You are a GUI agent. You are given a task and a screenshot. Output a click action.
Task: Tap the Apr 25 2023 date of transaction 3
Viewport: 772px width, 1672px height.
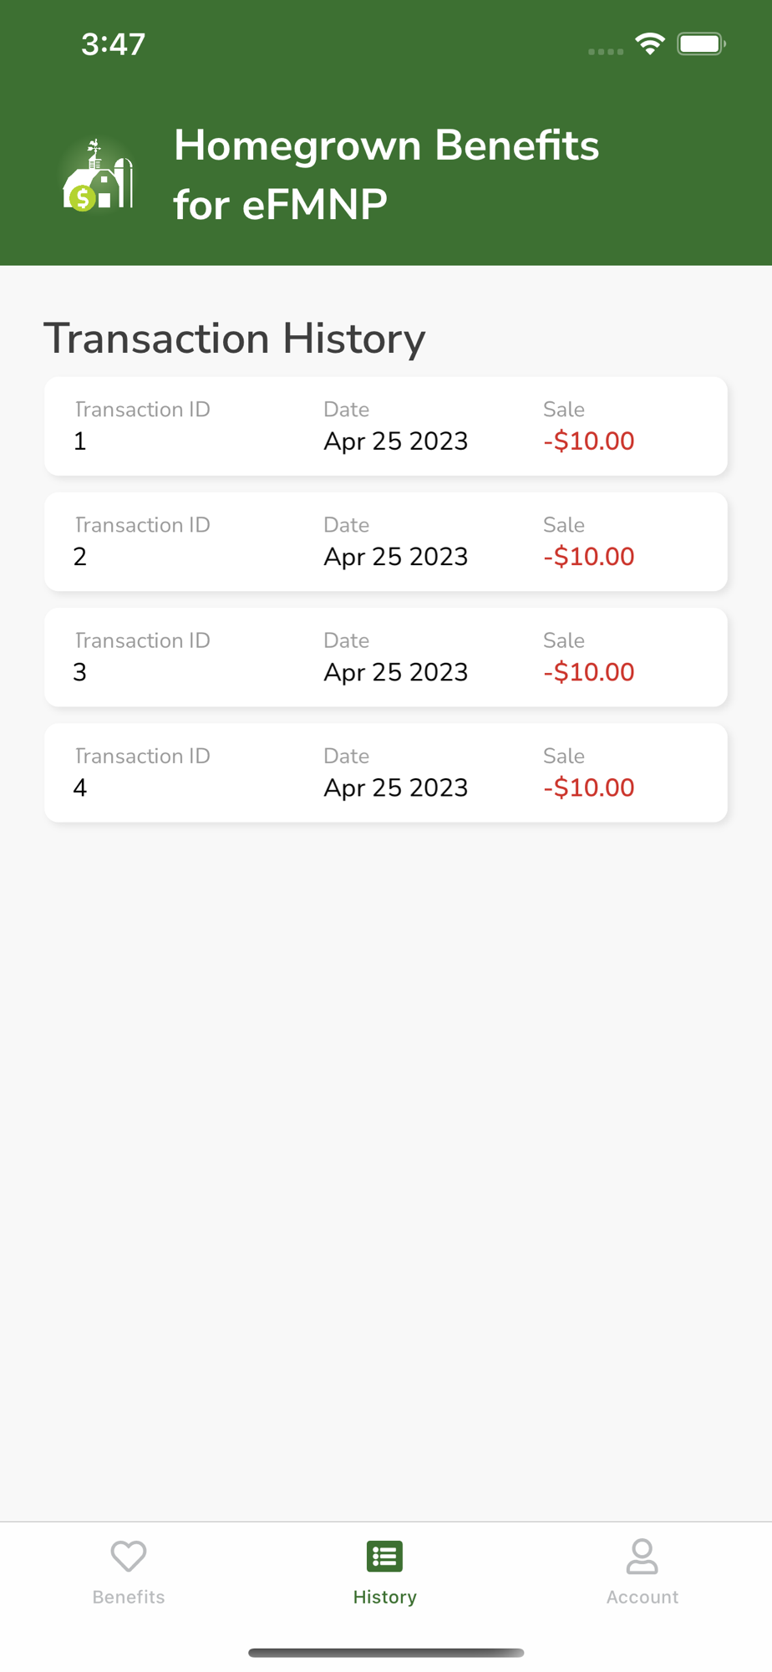pyautogui.click(x=396, y=672)
